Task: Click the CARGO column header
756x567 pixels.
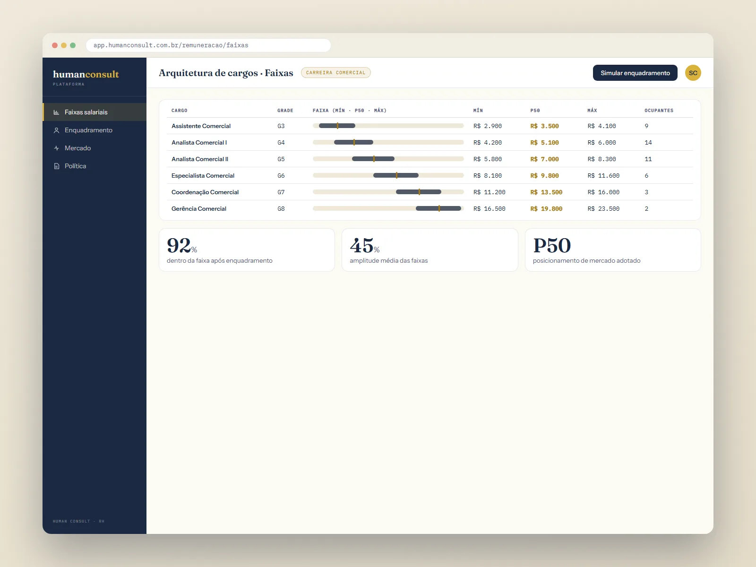Action: coord(179,111)
